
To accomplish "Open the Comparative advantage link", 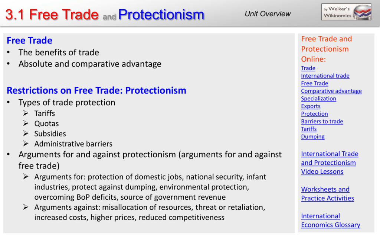I will pos(331,91).
